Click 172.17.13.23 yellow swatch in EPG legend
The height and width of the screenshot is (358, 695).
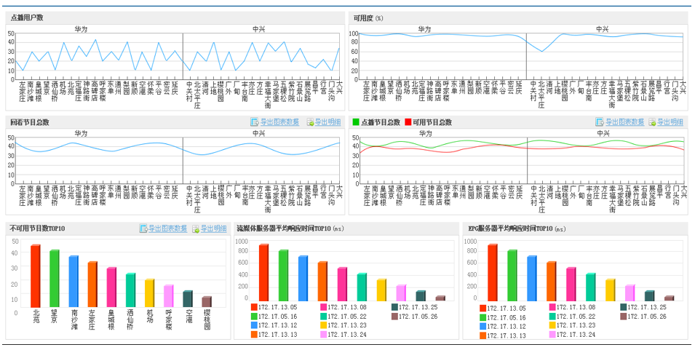552,325
